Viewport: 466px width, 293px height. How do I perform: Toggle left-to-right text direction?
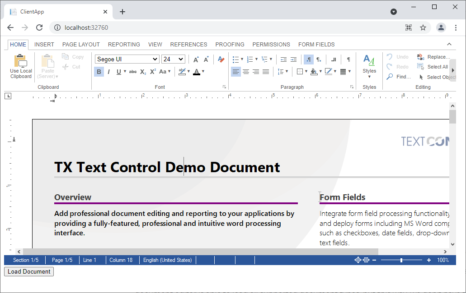[x=309, y=60]
